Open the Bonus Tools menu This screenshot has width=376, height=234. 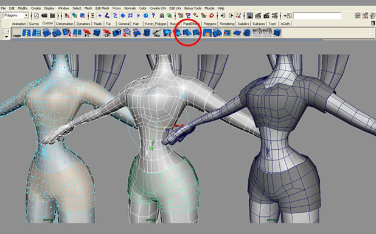193,8
